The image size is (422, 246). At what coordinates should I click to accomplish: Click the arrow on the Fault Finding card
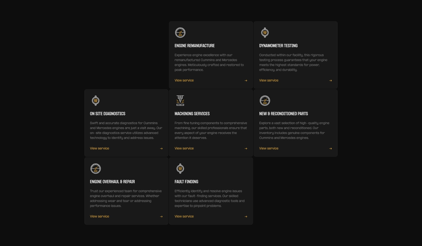click(246, 216)
